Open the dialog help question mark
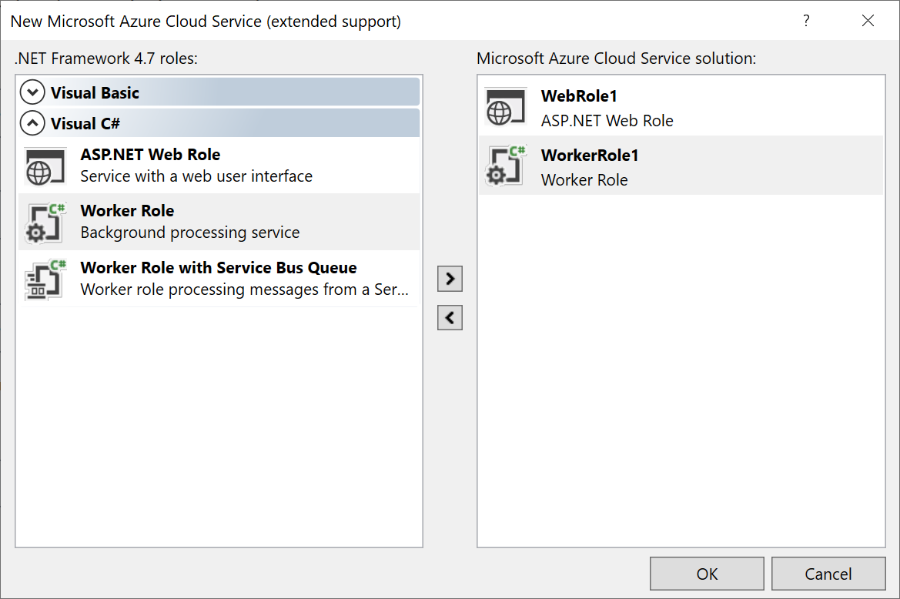900x599 pixels. click(x=806, y=21)
